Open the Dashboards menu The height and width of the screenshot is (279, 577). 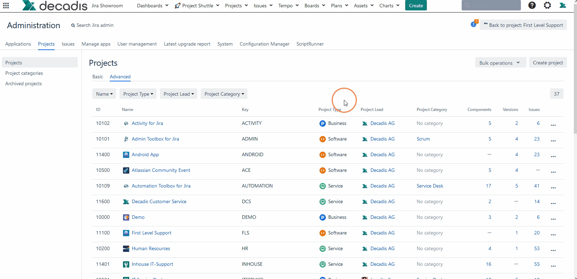pos(152,6)
